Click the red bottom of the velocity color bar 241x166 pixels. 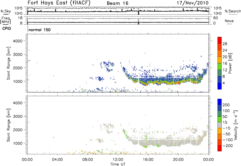pos(220,148)
